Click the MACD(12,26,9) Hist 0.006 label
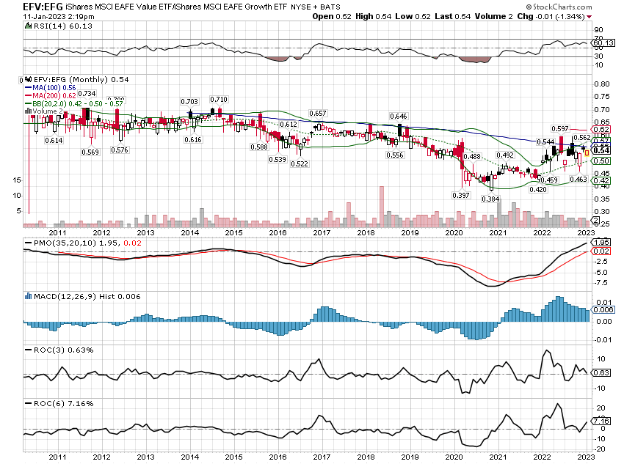Screen dimensions: 624x464 pyautogui.click(x=87, y=296)
